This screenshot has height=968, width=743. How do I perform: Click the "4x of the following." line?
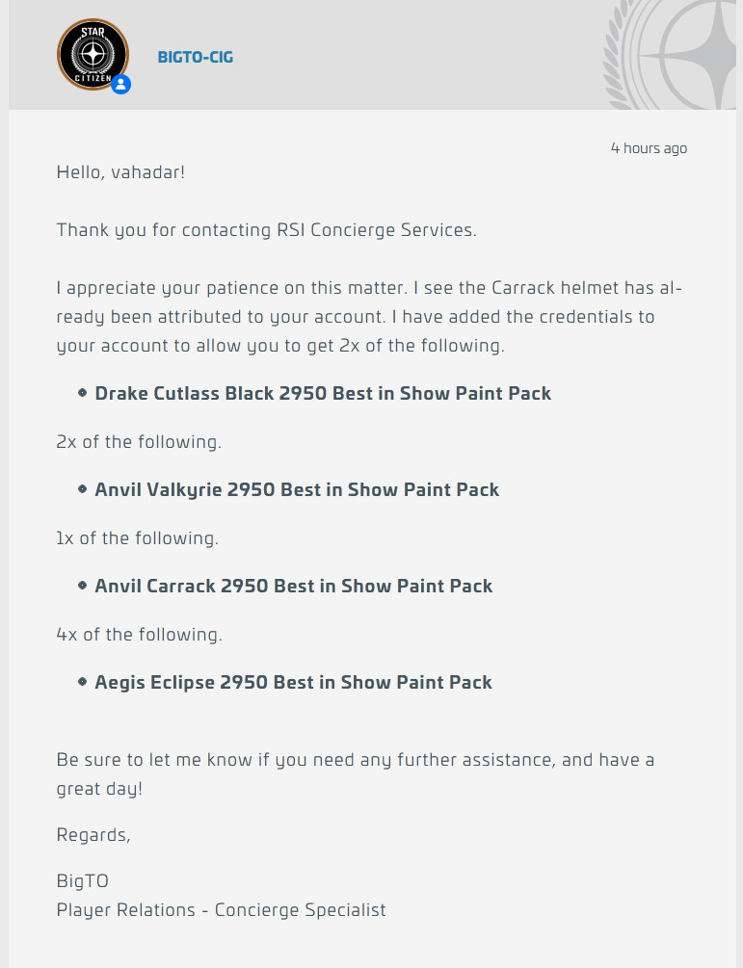click(x=140, y=634)
